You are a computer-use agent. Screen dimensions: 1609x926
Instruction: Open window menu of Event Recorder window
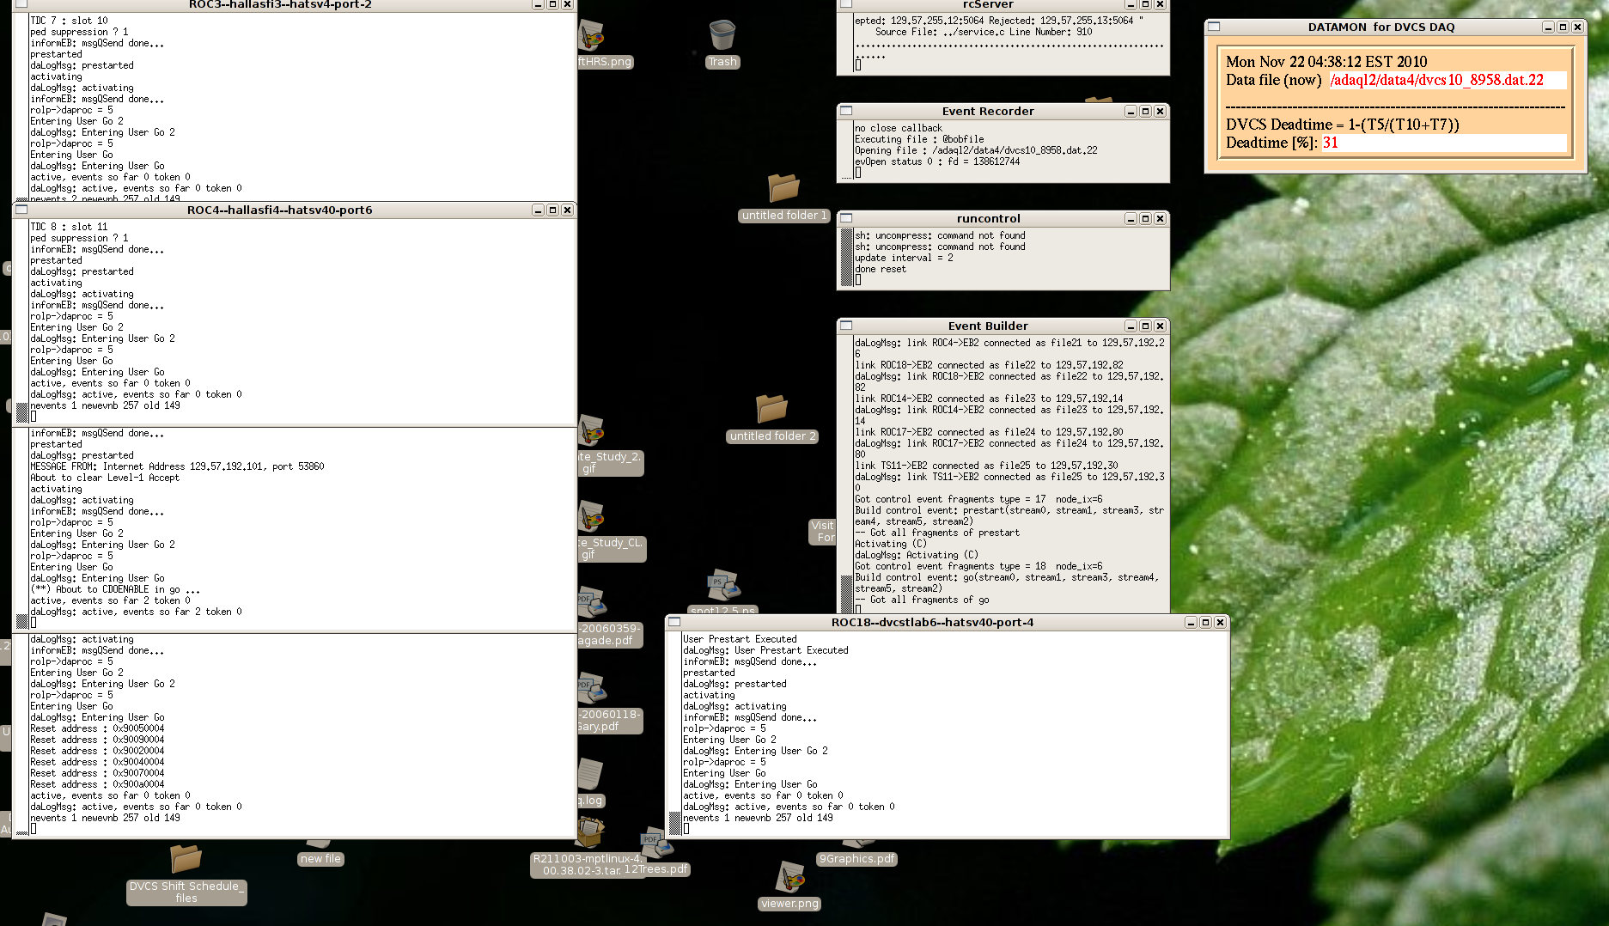[846, 111]
